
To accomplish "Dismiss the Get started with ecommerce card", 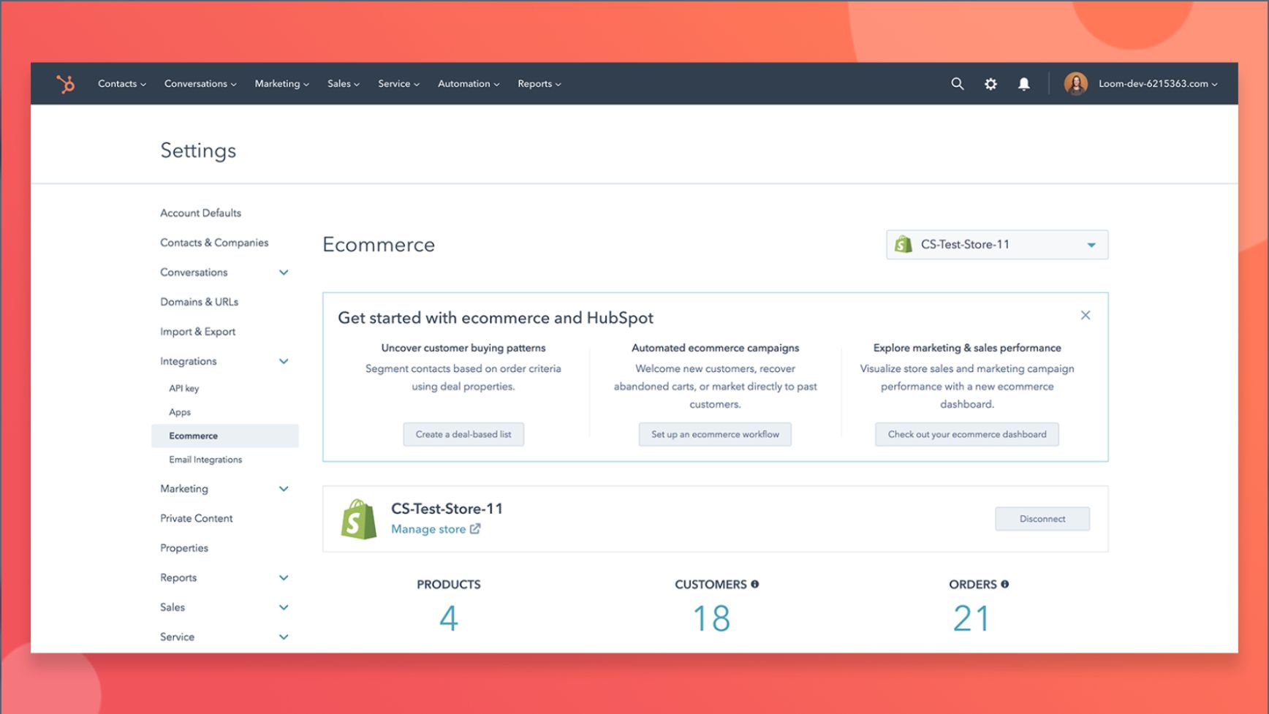I will 1086,315.
